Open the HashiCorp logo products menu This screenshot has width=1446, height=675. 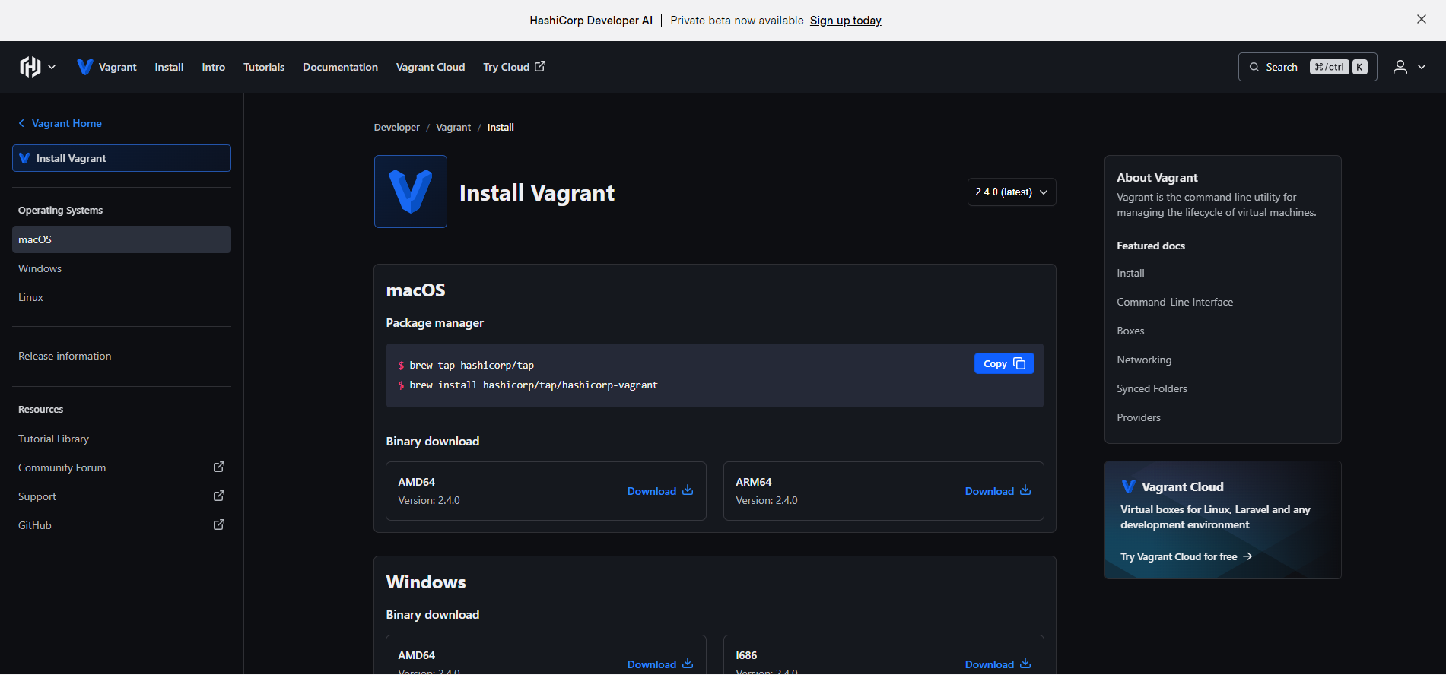point(37,67)
